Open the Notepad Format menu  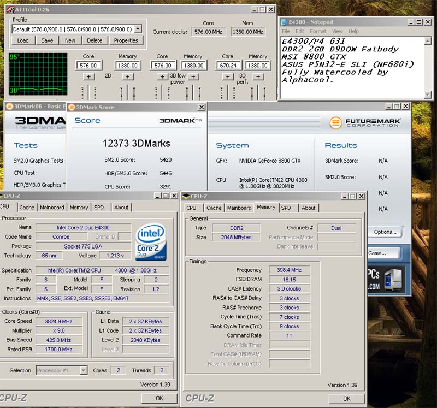tap(318, 31)
